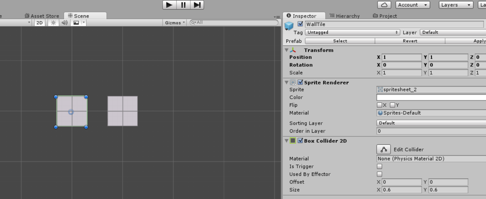Open the Layers dropdown in the top bar
This screenshot has width=486, height=199.
coord(456,5)
